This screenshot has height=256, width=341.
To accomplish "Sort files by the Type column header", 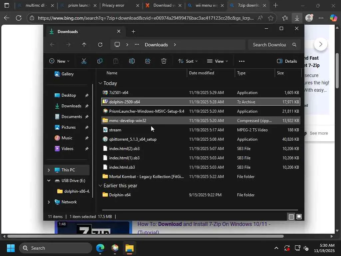I will point(241,73).
